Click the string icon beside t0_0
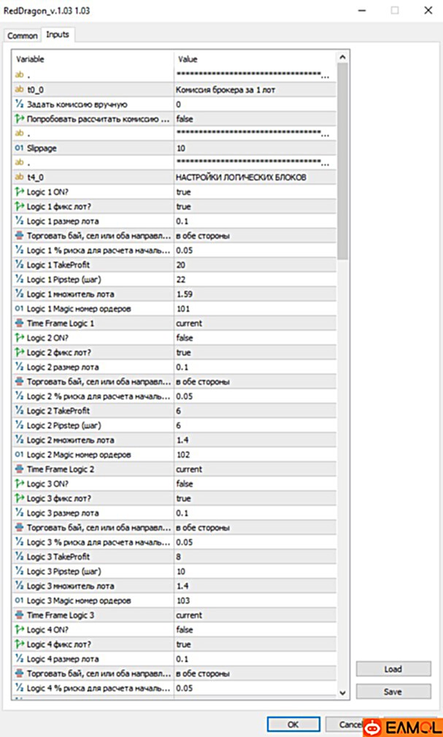 click(x=19, y=89)
